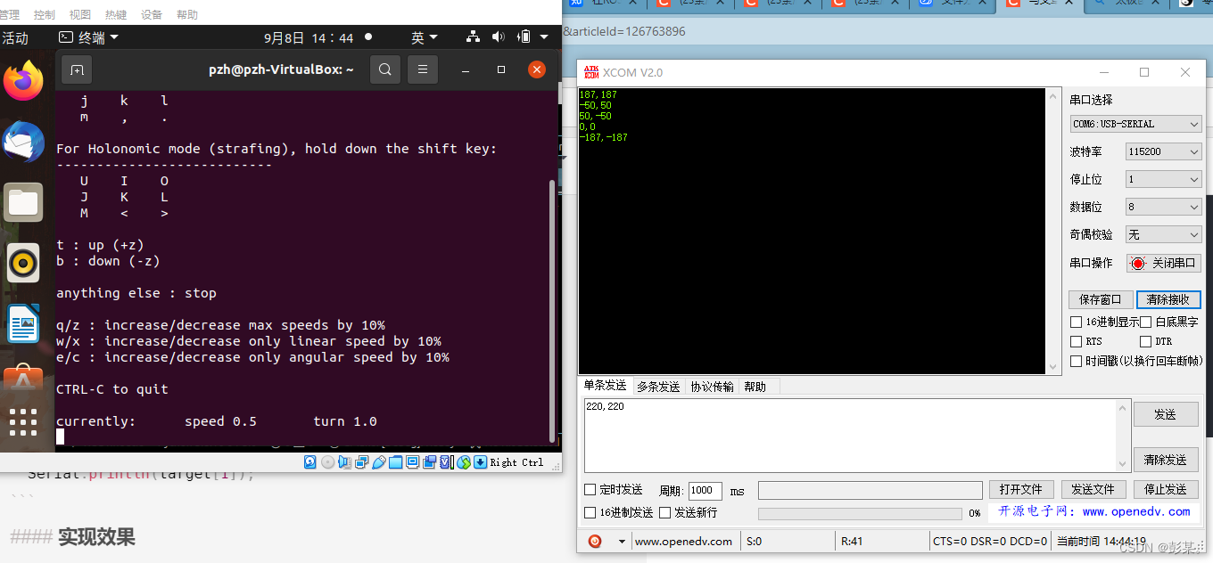Open the system menu arrow in the Ubuntu top bar
Viewport: 1213px width, 563px height.
[x=544, y=37]
